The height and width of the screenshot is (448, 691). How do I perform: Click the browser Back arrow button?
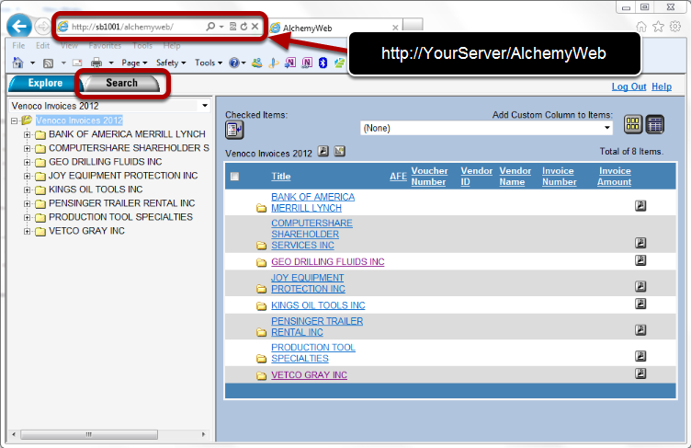[19, 27]
